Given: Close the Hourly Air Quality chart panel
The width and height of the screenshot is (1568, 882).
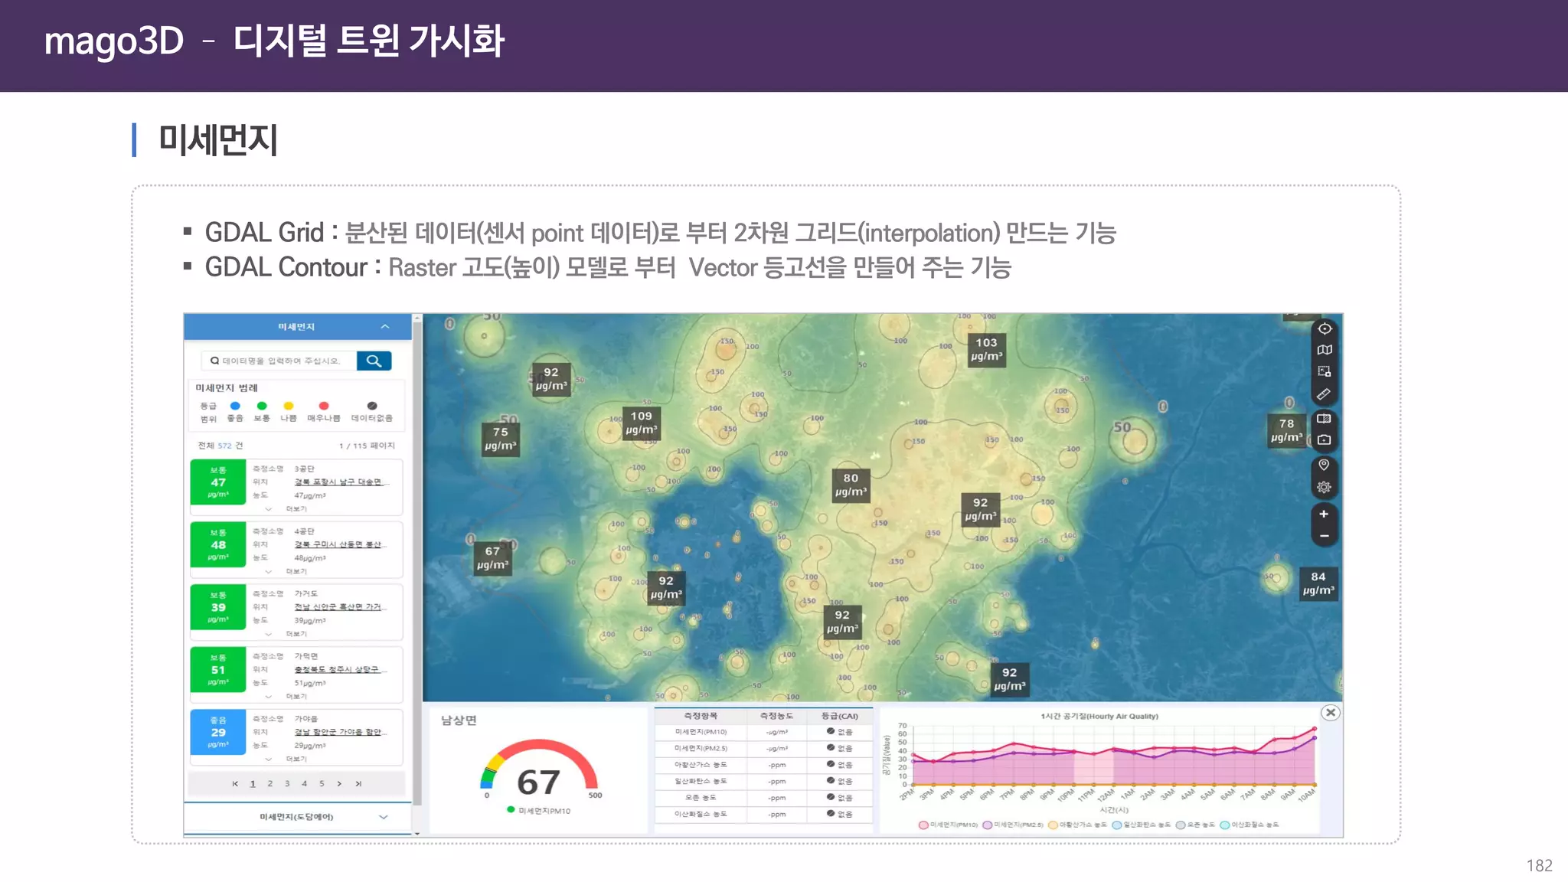Looking at the screenshot, I should point(1331,713).
